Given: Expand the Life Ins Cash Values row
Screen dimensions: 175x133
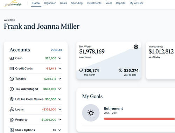Looking at the screenshot, I should pyautogui.click(x=60, y=99).
